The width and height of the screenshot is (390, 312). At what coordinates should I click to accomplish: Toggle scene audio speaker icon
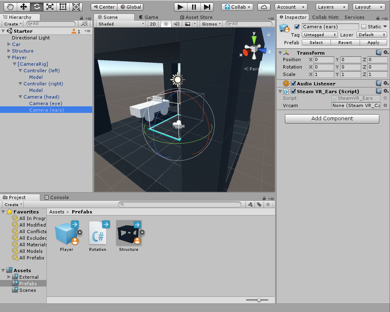tap(177, 24)
